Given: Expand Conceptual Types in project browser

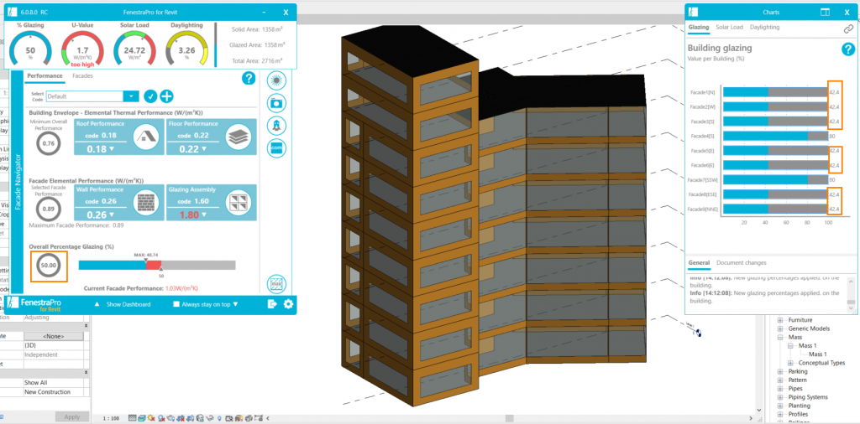Looking at the screenshot, I should [x=790, y=364].
